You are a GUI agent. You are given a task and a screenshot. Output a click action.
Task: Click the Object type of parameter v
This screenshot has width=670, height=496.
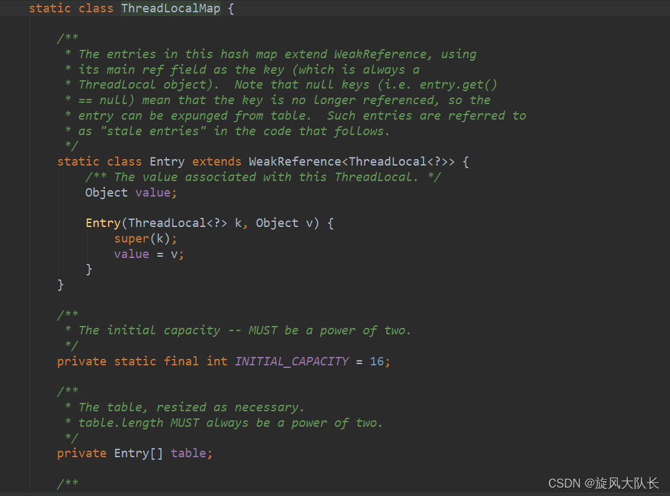[x=277, y=222]
